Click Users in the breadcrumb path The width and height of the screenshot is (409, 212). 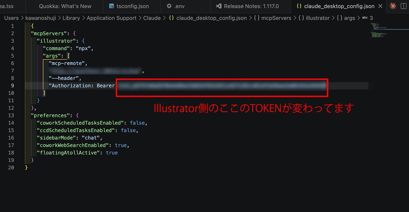[x=11, y=18]
